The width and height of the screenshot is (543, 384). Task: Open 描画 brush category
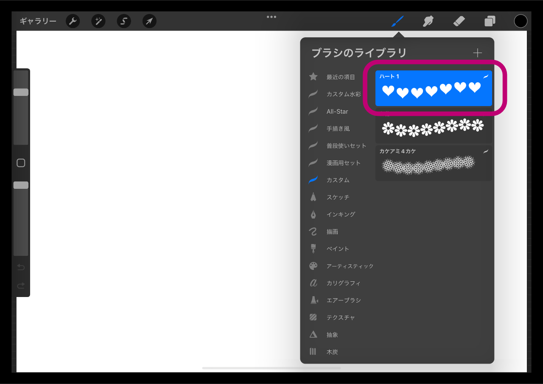(x=332, y=232)
